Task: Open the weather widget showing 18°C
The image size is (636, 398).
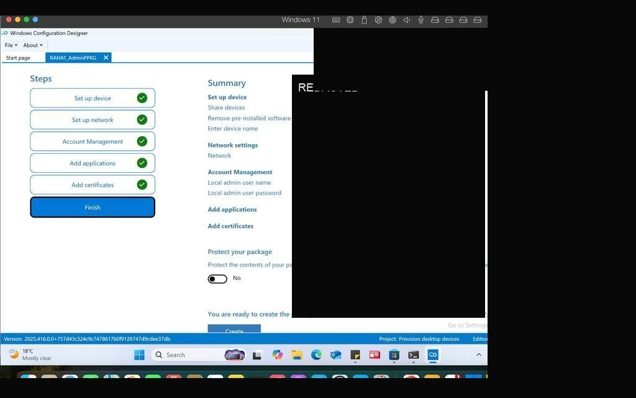Action: [30, 354]
